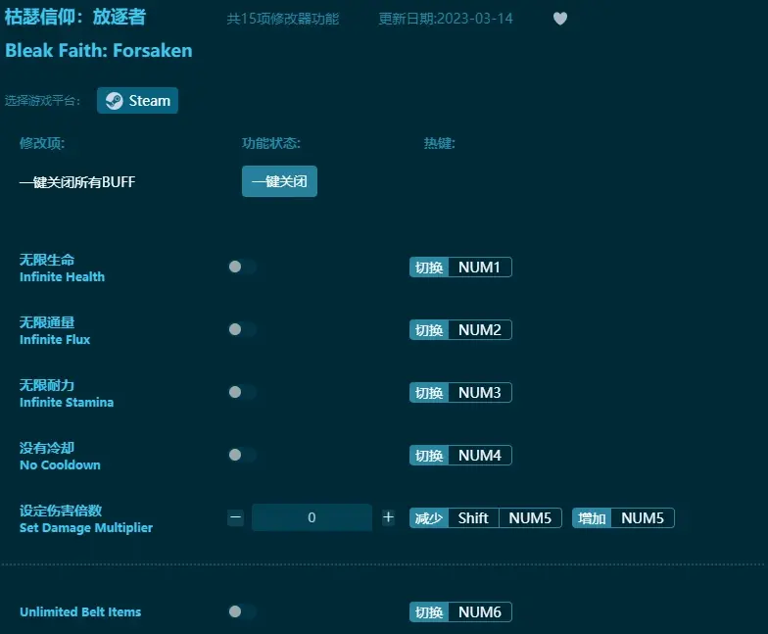The width and height of the screenshot is (768, 634).
Task: Click the 热键 column header
Action: point(439,143)
